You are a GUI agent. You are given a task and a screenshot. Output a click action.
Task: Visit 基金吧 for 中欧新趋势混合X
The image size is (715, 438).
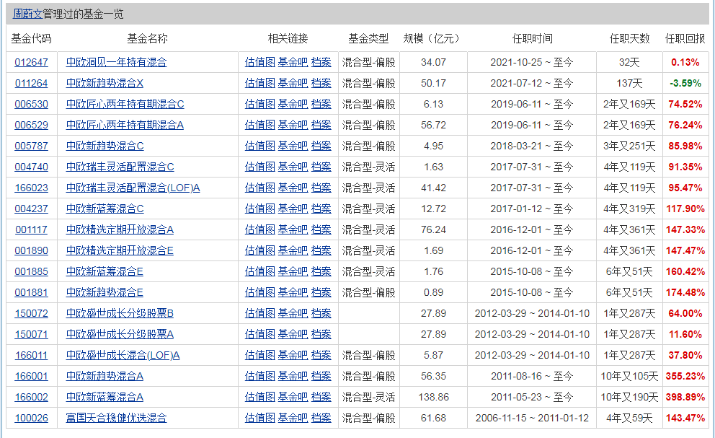pos(293,83)
